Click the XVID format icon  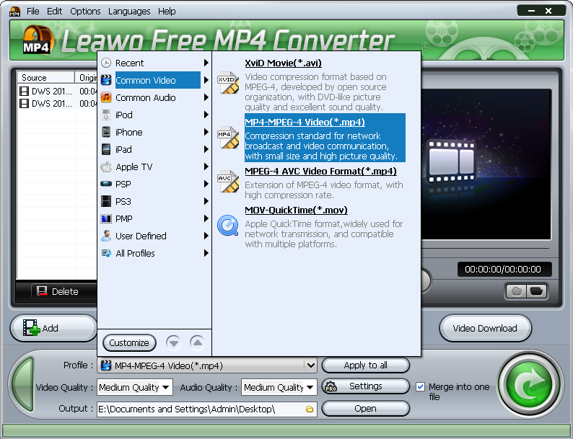(x=227, y=83)
